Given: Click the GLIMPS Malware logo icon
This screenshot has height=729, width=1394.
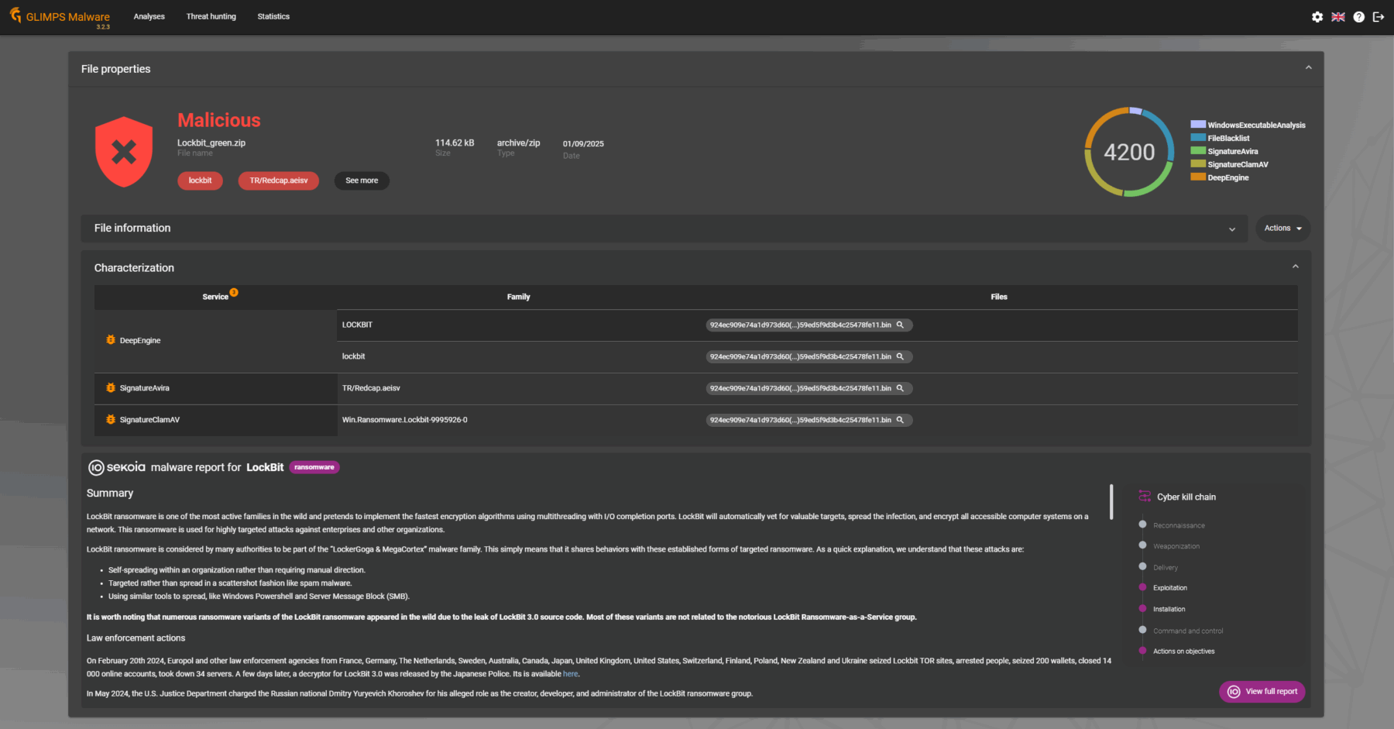Looking at the screenshot, I should click(x=15, y=15).
